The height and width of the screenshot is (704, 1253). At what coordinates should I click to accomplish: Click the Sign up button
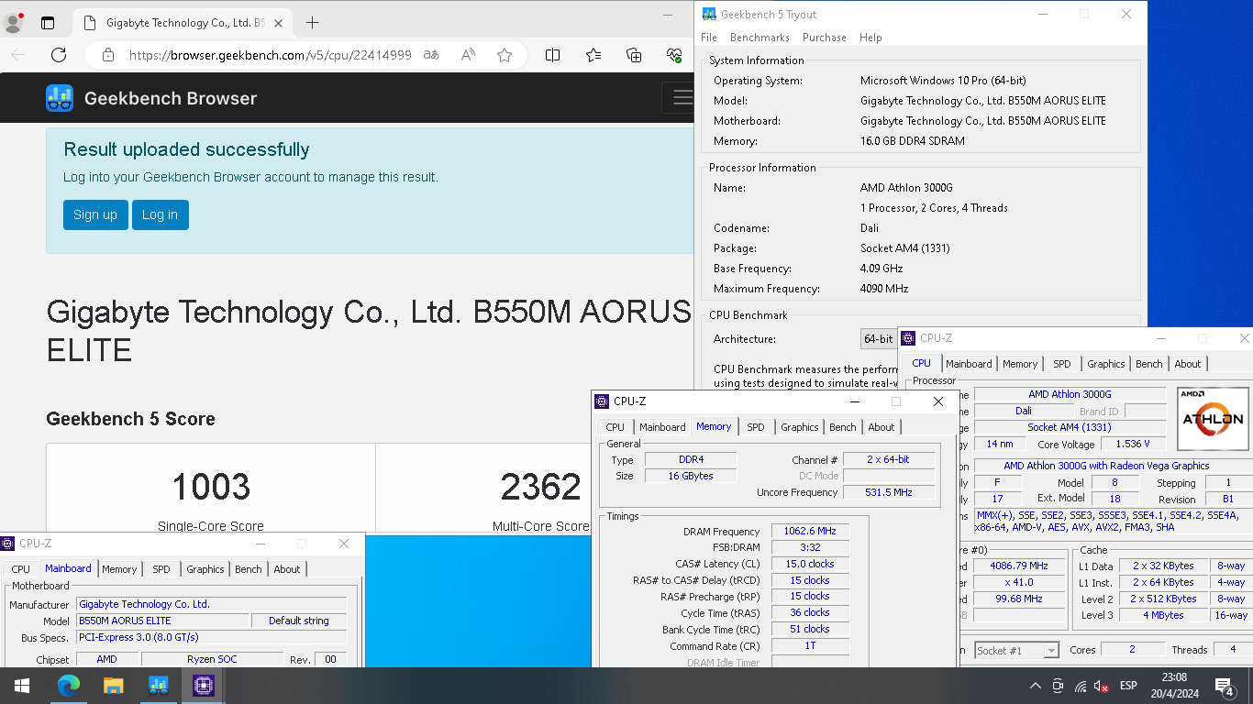pos(95,214)
